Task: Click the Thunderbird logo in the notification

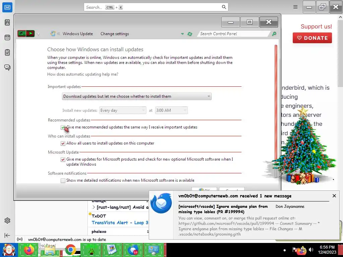Action: point(161,203)
